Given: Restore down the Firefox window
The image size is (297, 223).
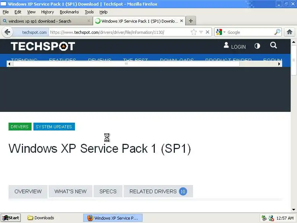Looking at the screenshot, I should [x=286, y=4].
